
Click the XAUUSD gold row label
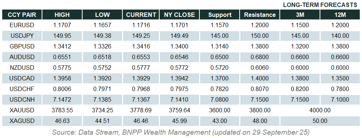[22, 110]
